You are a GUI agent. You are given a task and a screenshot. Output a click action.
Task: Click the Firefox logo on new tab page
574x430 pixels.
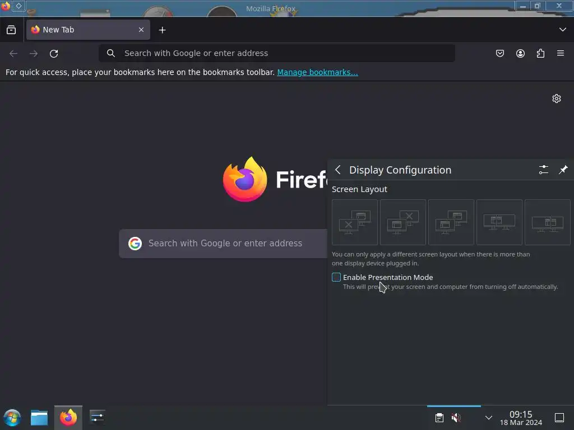pyautogui.click(x=245, y=179)
